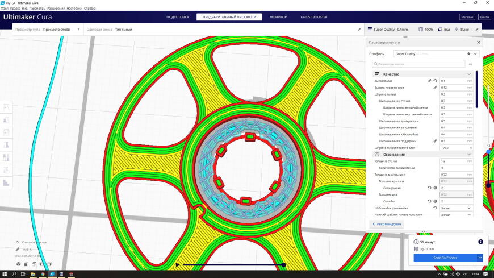Click the Высота слоя value field
This screenshot has width=494, height=278.
(456, 81)
